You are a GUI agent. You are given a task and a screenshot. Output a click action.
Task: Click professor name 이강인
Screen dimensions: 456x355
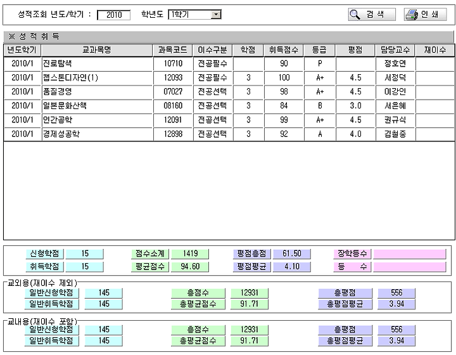[395, 92]
